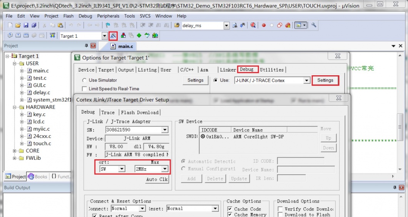Switch to the Flash Download tab
The image size is (408, 217).
140,113
